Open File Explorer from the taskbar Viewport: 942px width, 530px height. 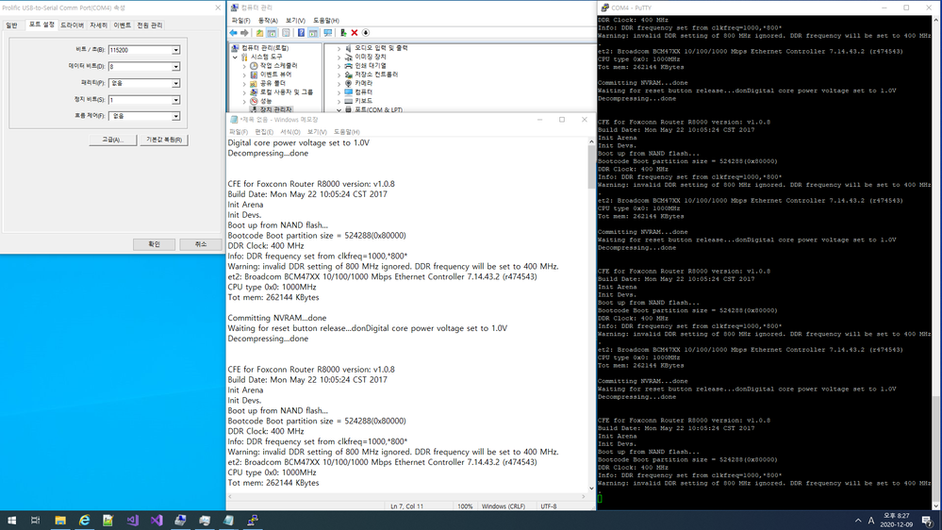(60, 521)
